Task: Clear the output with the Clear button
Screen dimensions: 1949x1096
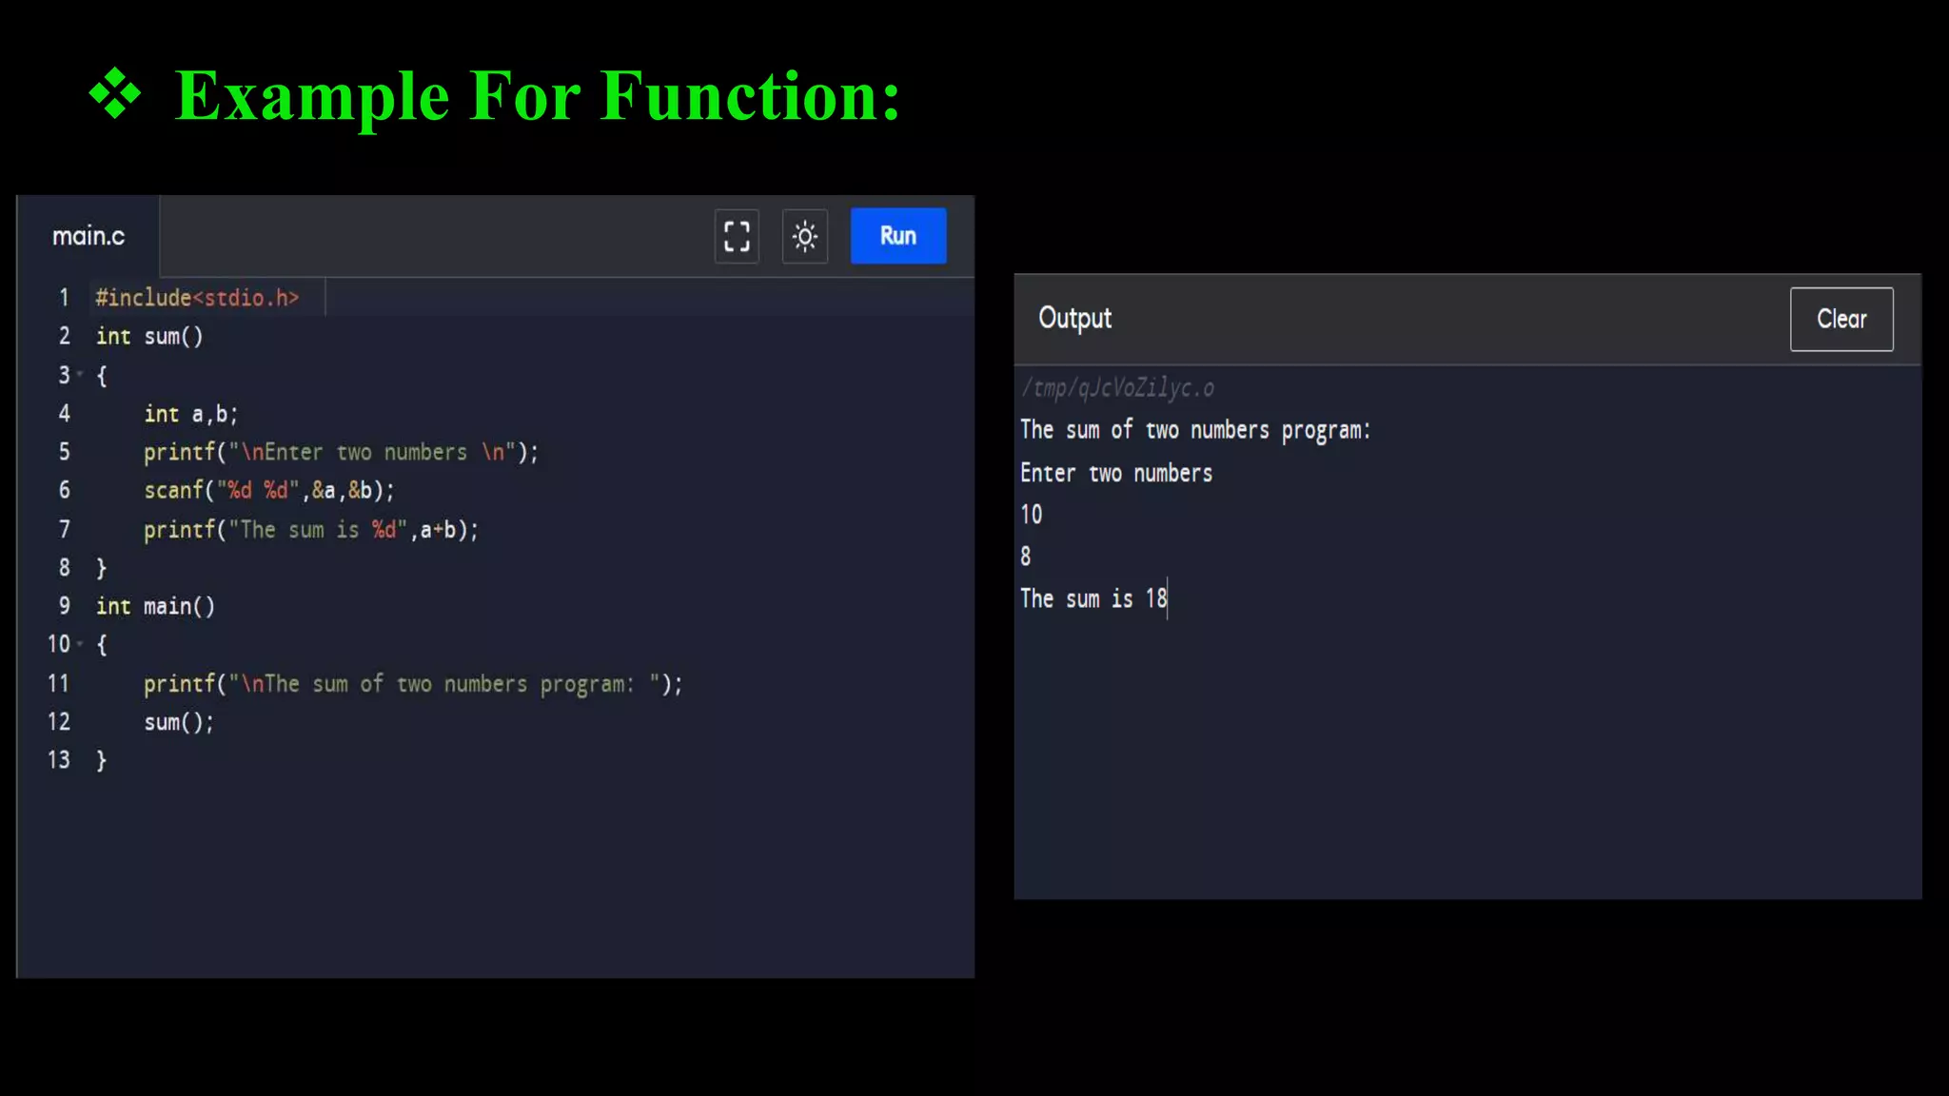Action: 1841,319
